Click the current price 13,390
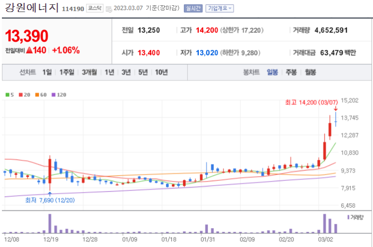The width and height of the screenshot is (373, 247). click(27, 36)
